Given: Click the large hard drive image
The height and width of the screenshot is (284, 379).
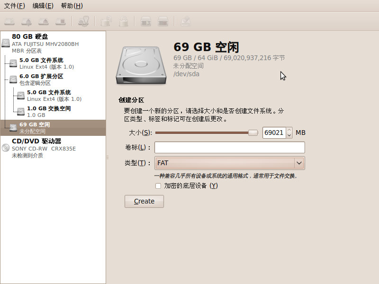Looking at the screenshot, I should (141, 65).
